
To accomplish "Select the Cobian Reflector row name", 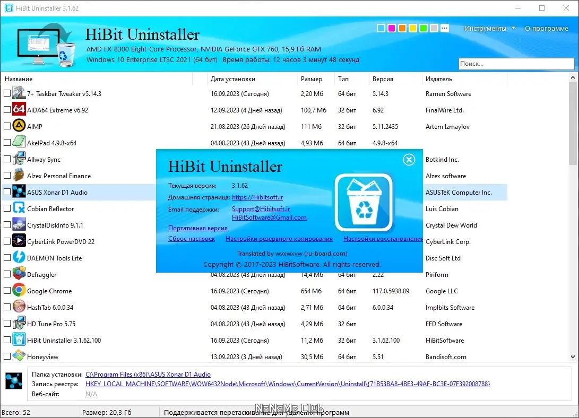I will [50, 209].
